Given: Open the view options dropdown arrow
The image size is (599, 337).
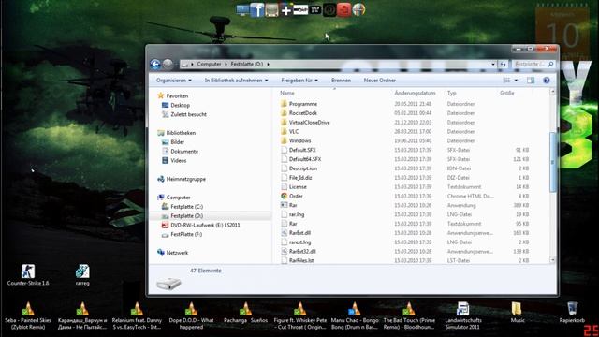Looking at the screenshot, I should [516, 81].
